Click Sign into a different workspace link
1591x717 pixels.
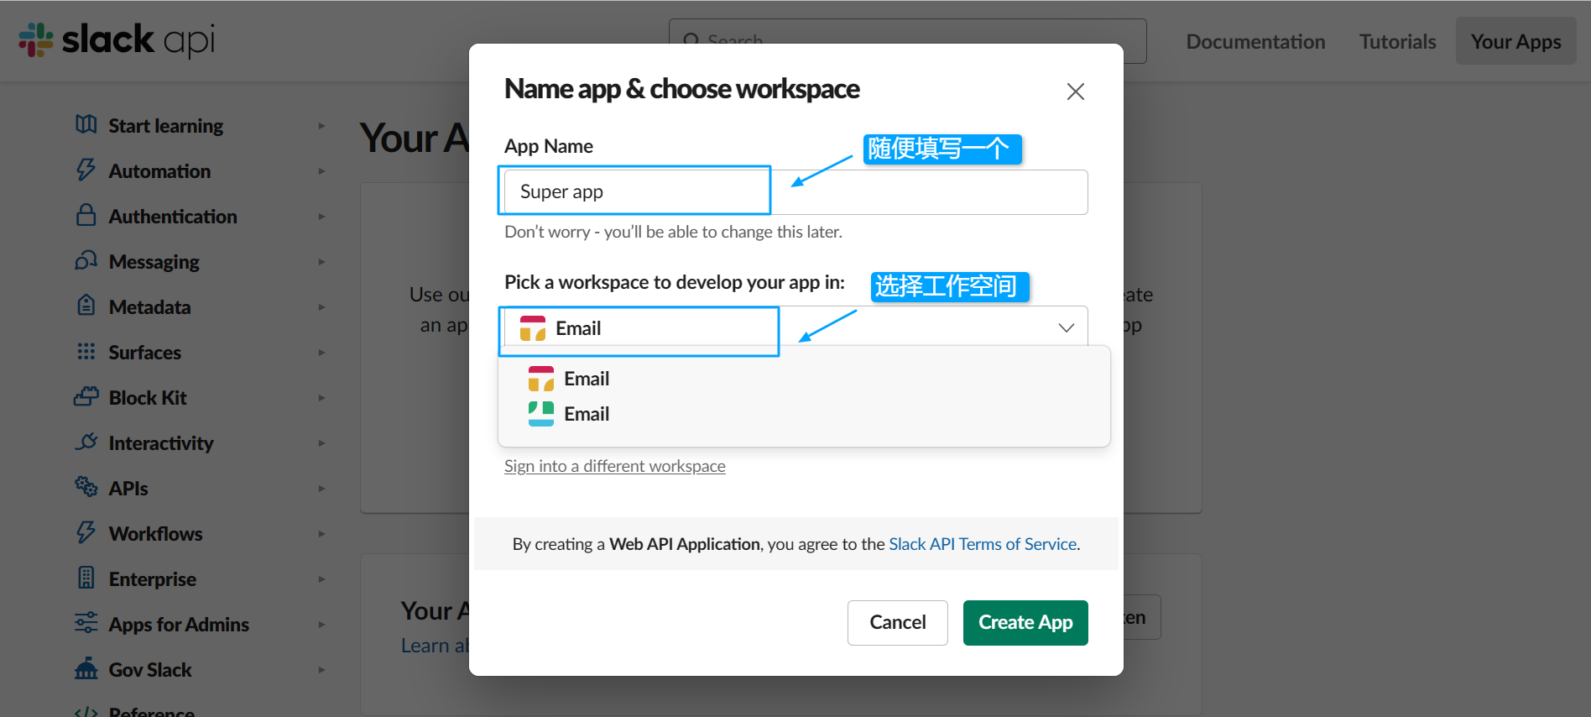coord(614,466)
